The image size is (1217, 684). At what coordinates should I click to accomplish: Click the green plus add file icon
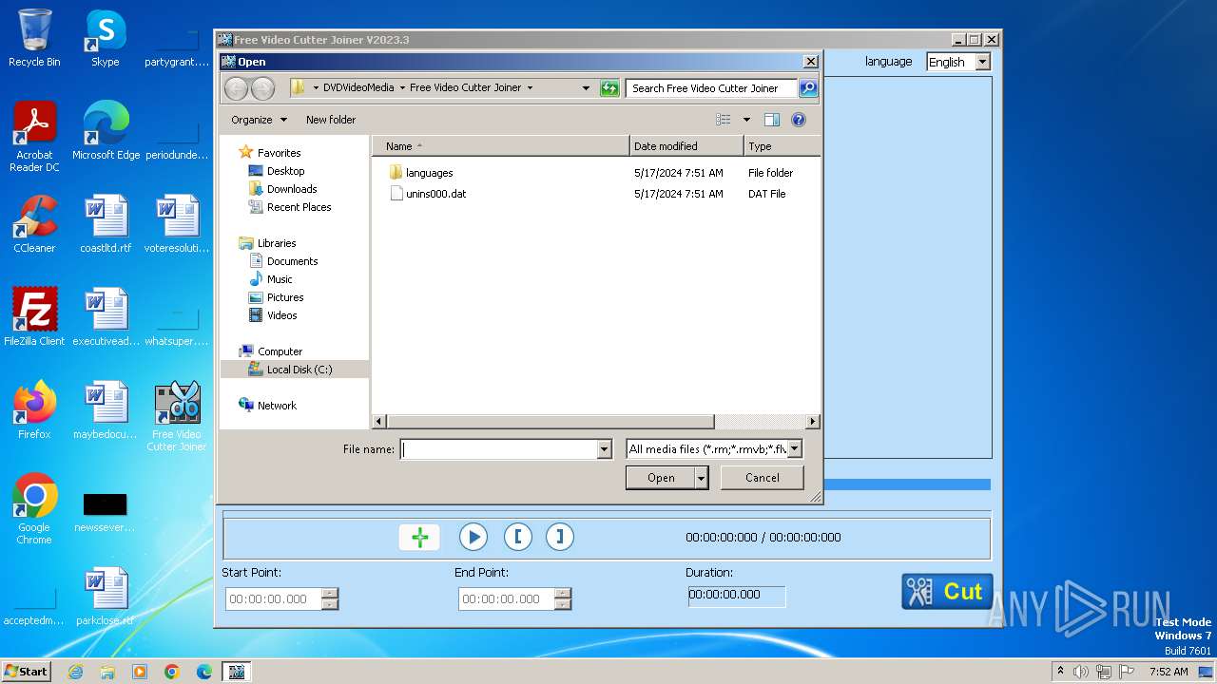pyautogui.click(x=419, y=537)
